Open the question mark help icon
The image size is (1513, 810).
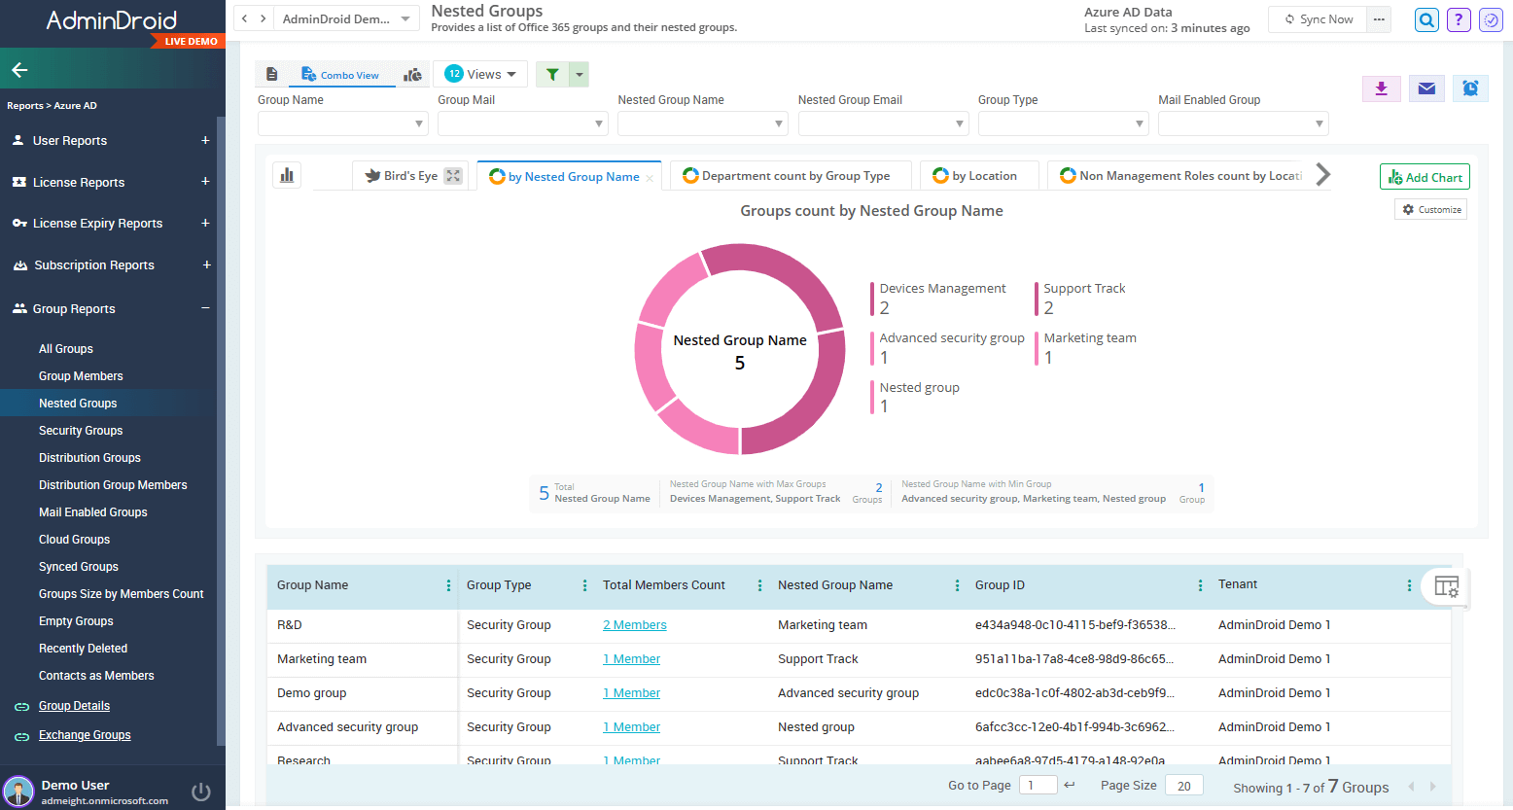[x=1458, y=19]
